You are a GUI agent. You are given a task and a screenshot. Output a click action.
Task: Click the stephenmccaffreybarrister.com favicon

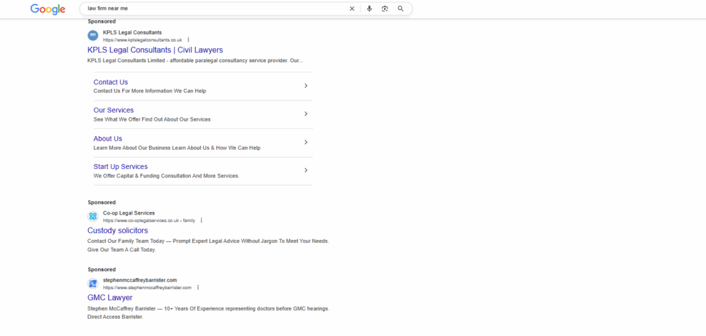click(93, 284)
